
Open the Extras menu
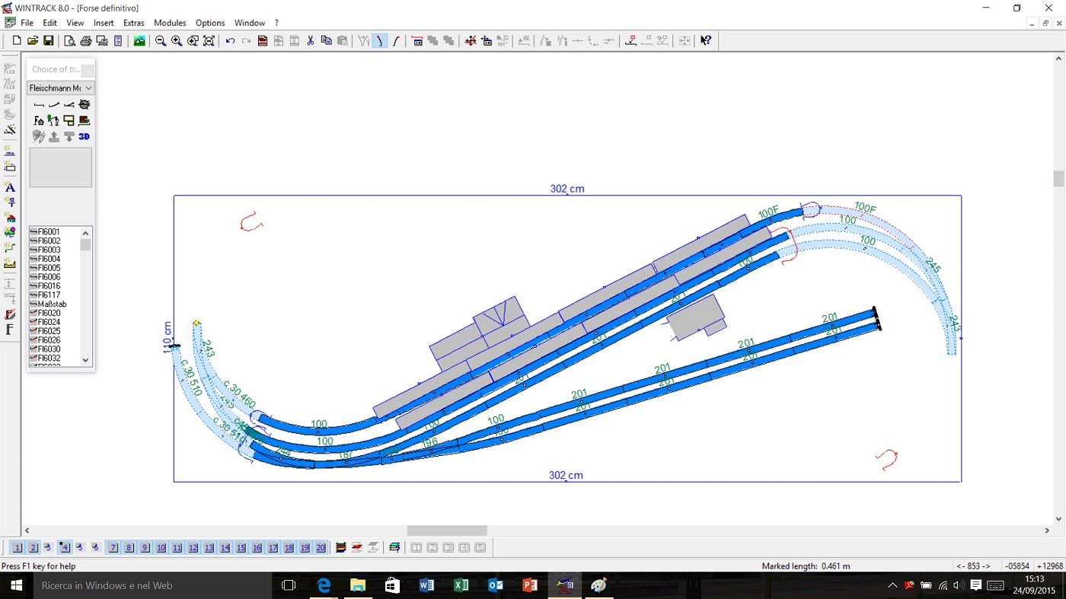point(134,23)
